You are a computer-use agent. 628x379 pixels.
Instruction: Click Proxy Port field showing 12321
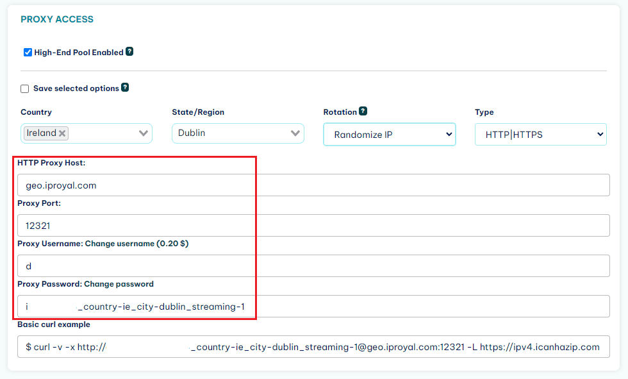(313, 226)
